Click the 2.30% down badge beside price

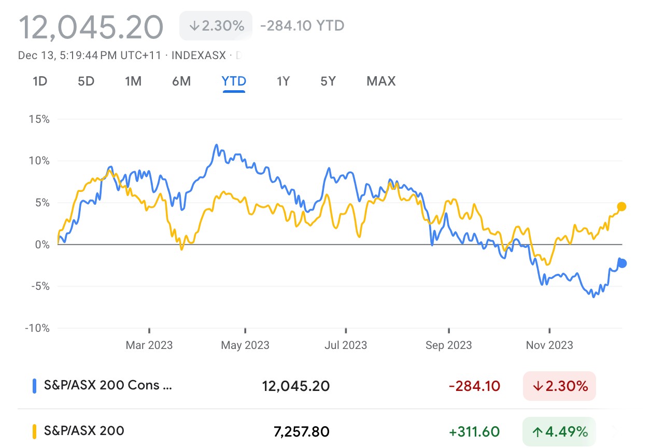coord(216,26)
